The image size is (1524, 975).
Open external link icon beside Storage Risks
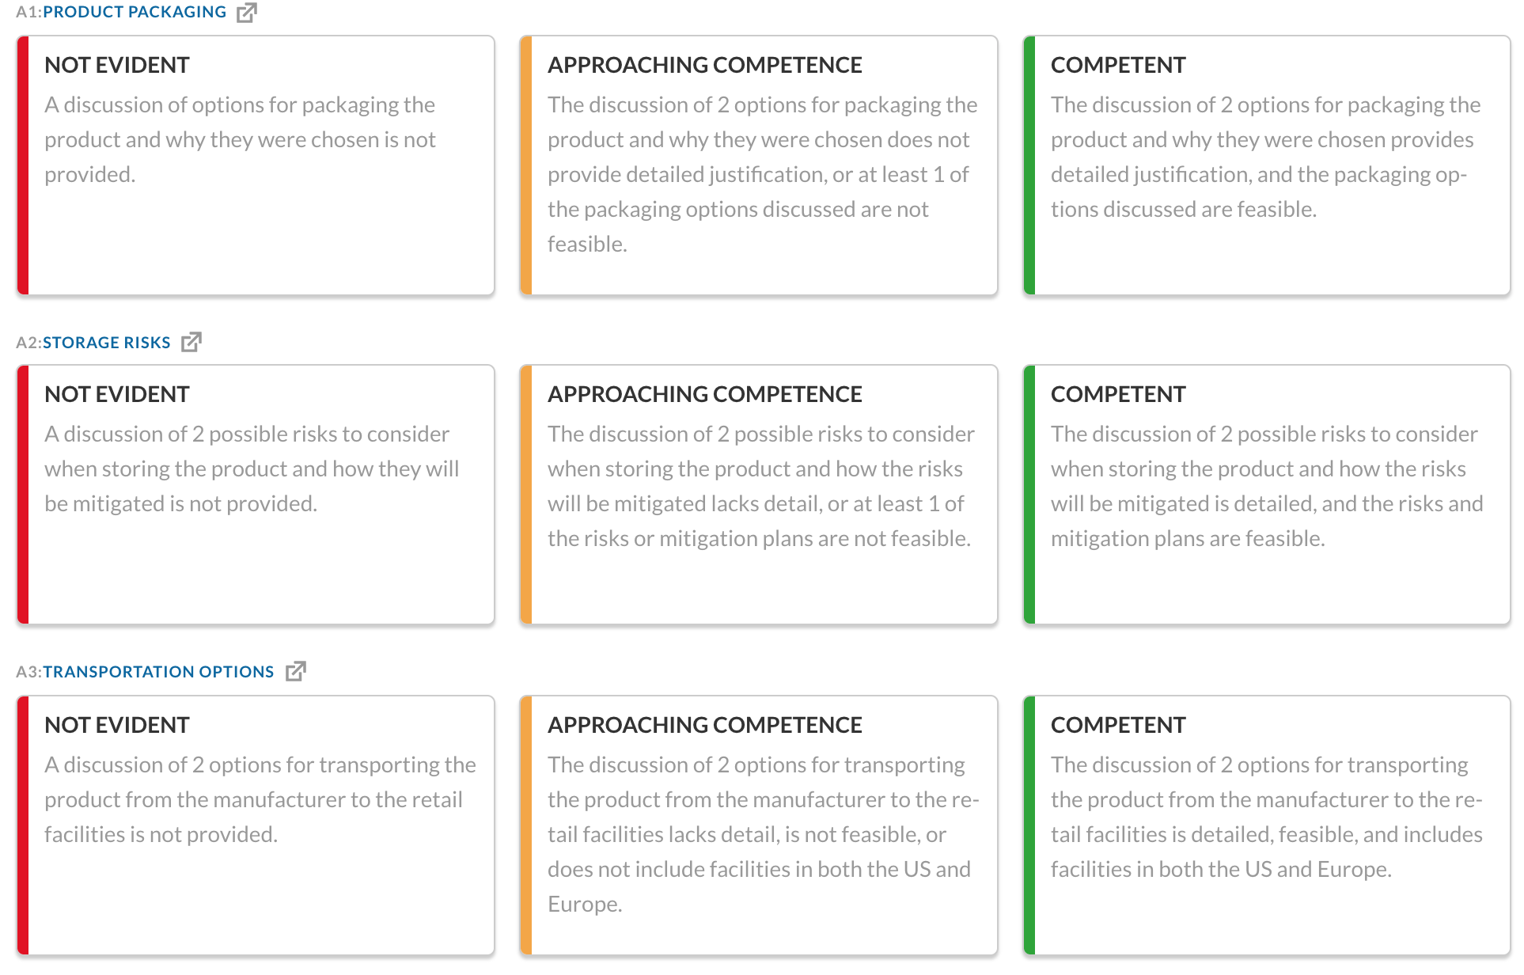(x=191, y=342)
